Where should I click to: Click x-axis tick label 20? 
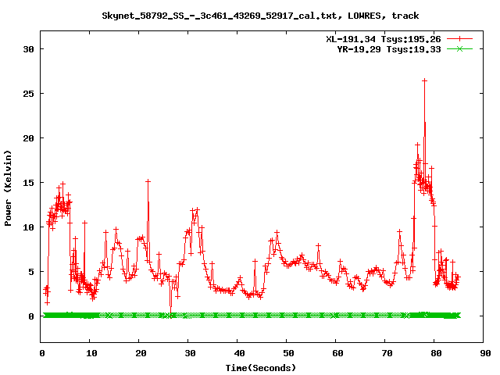pos(141,353)
